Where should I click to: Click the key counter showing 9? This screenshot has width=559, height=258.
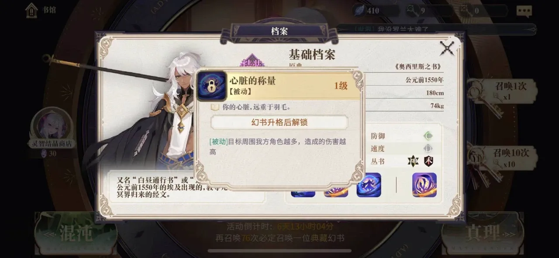click(x=429, y=10)
